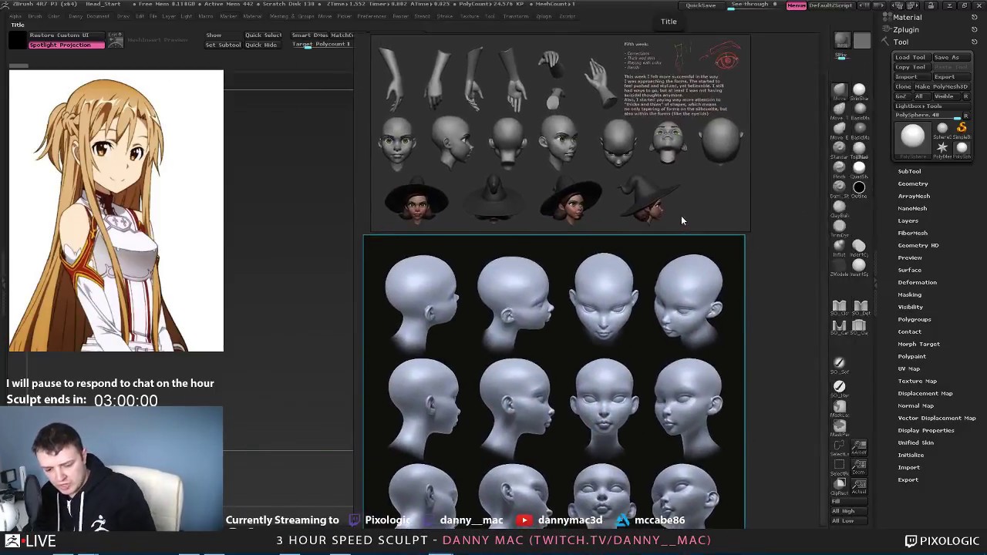987x555 pixels.
Task: Toggle the Menus button
Action: coord(797,5)
